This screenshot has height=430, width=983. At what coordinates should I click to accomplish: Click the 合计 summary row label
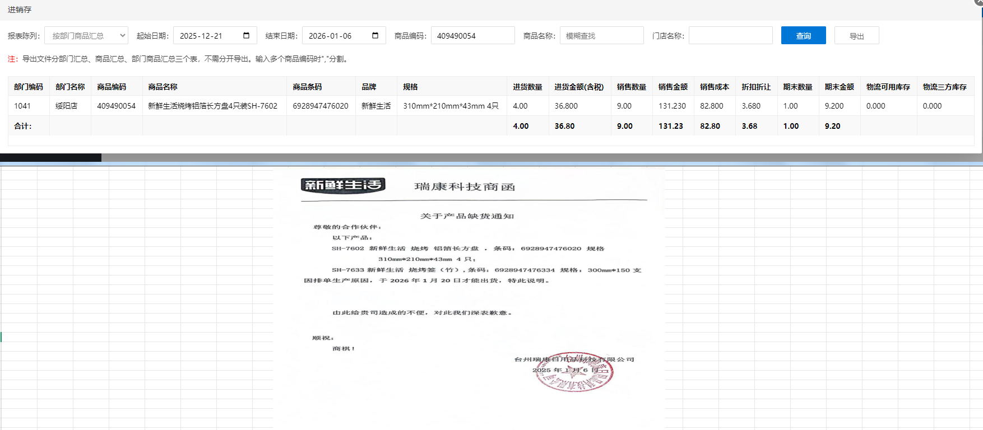click(23, 126)
